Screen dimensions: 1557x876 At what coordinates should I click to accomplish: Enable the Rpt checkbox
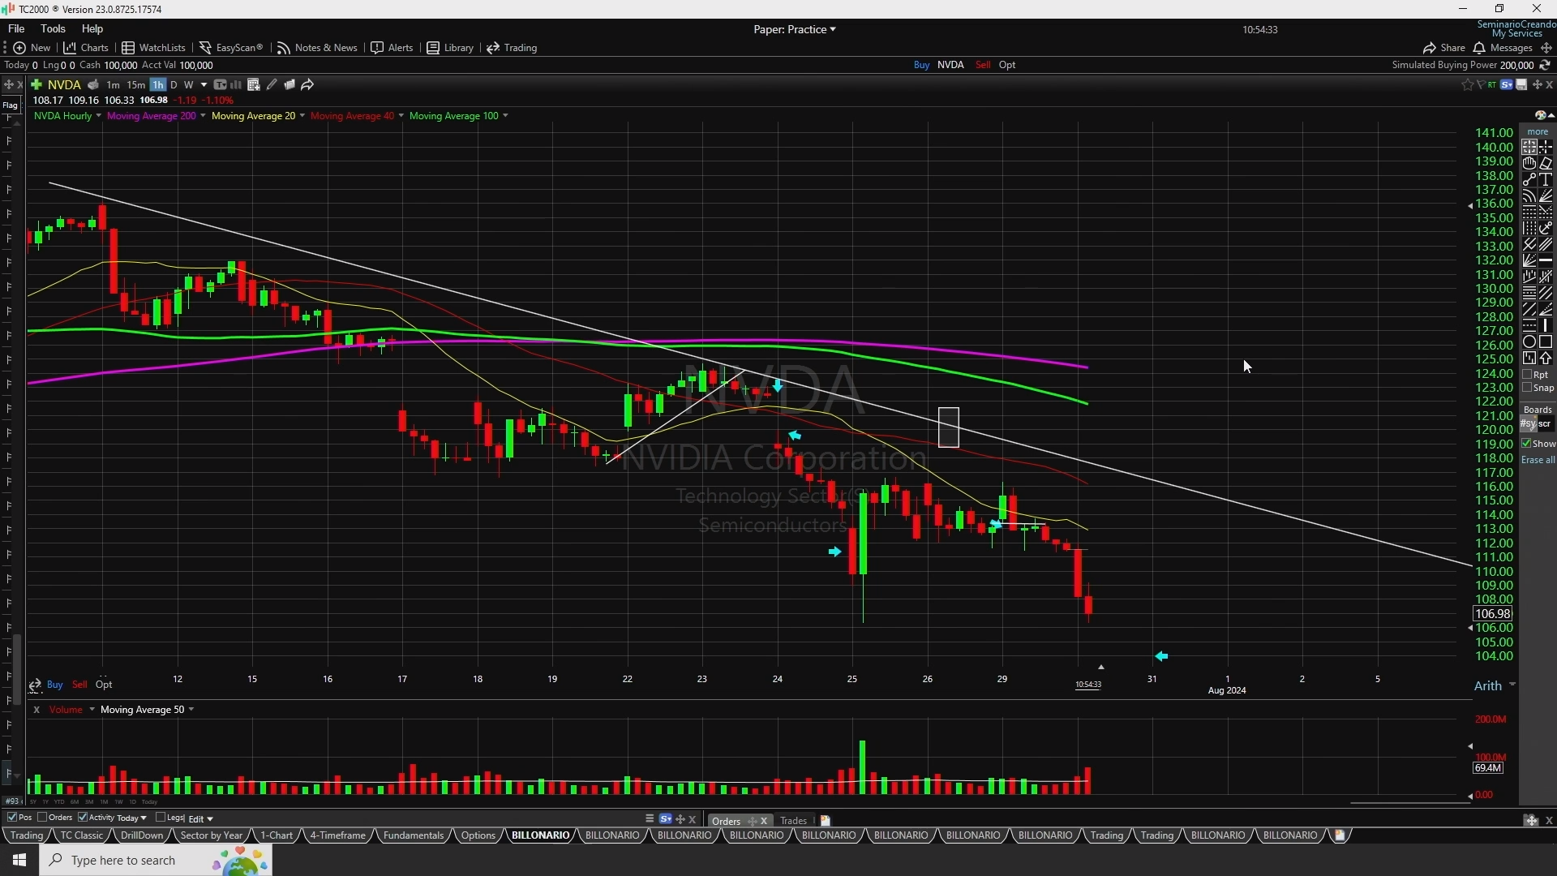pos(1527,375)
